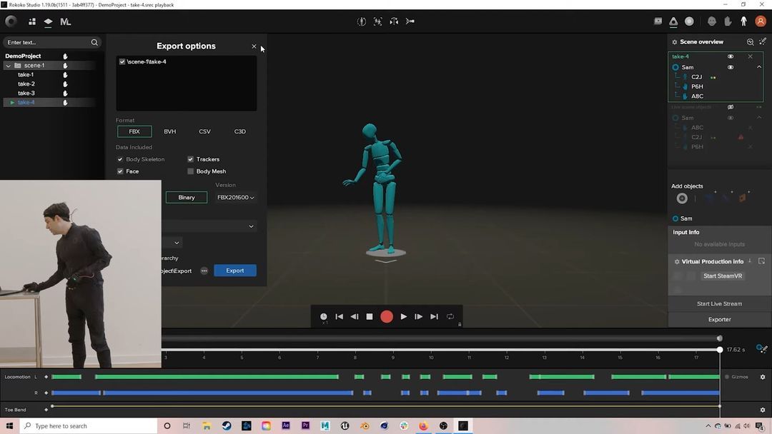Enable the Body Mesh checkbox
The width and height of the screenshot is (772, 434).
(190, 171)
